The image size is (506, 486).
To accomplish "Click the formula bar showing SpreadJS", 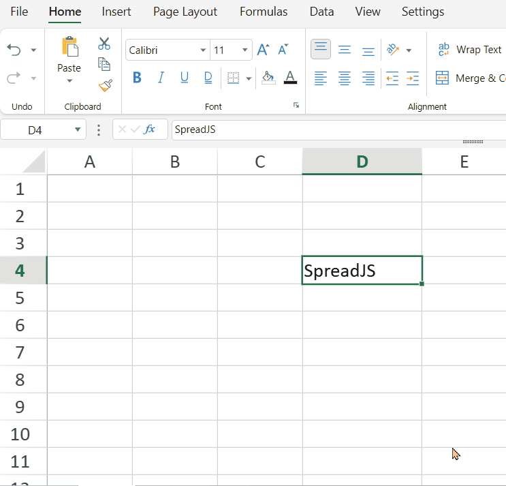I will (x=339, y=130).
